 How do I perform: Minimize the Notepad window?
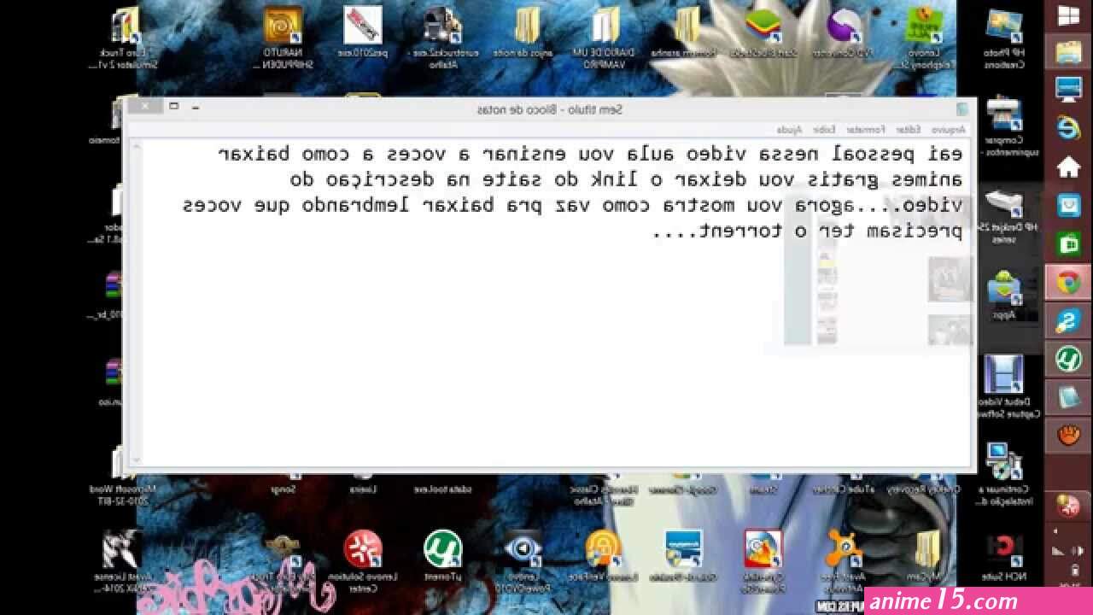click(196, 107)
